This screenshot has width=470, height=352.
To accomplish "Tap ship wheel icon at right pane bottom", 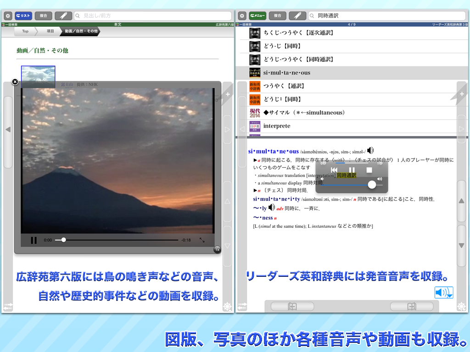I will tap(462, 306).
